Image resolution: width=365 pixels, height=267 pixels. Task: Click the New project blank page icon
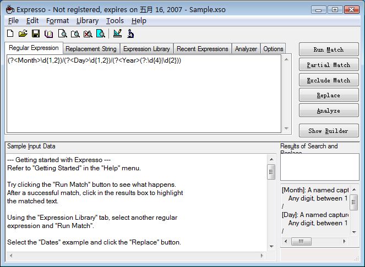tap(10, 34)
